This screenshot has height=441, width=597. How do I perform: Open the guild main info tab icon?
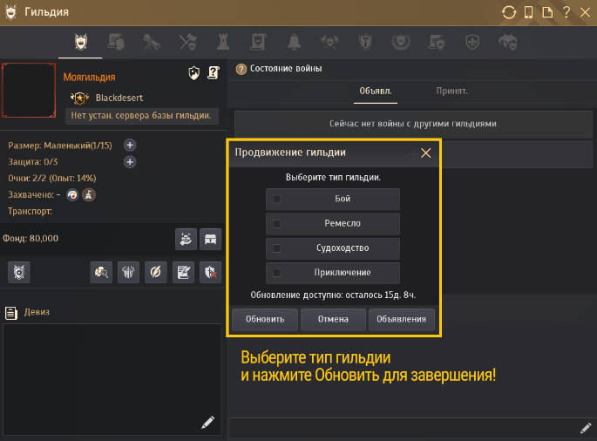point(81,42)
